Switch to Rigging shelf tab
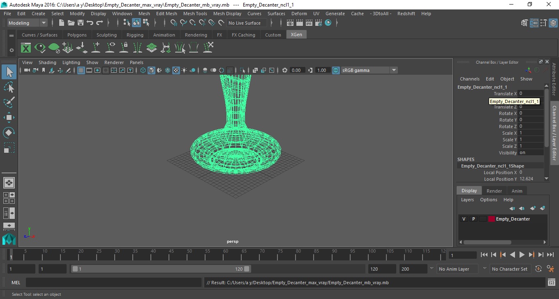Screen dimensions: 559x299 pos(135,35)
